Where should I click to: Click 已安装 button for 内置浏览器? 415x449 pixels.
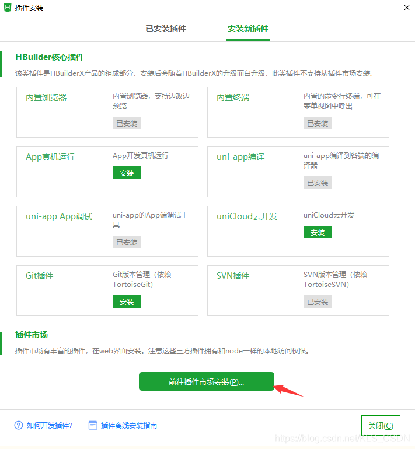click(127, 123)
